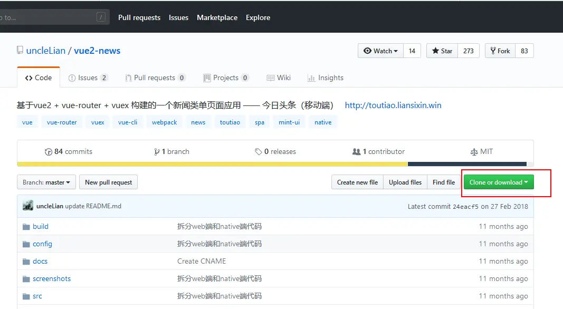Open the toutiao.liansixin.win website link
The height and width of the screenshot is (309, 563).
pos(393,105)
